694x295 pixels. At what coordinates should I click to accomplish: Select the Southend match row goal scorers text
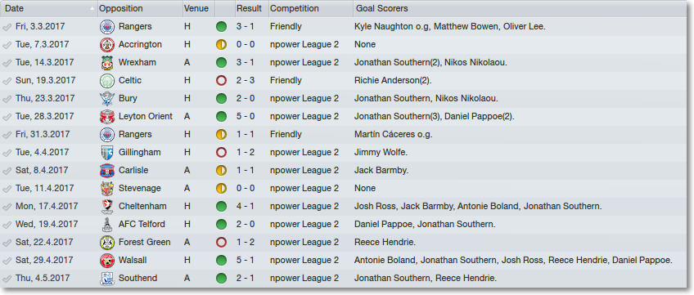coord(426,278)
